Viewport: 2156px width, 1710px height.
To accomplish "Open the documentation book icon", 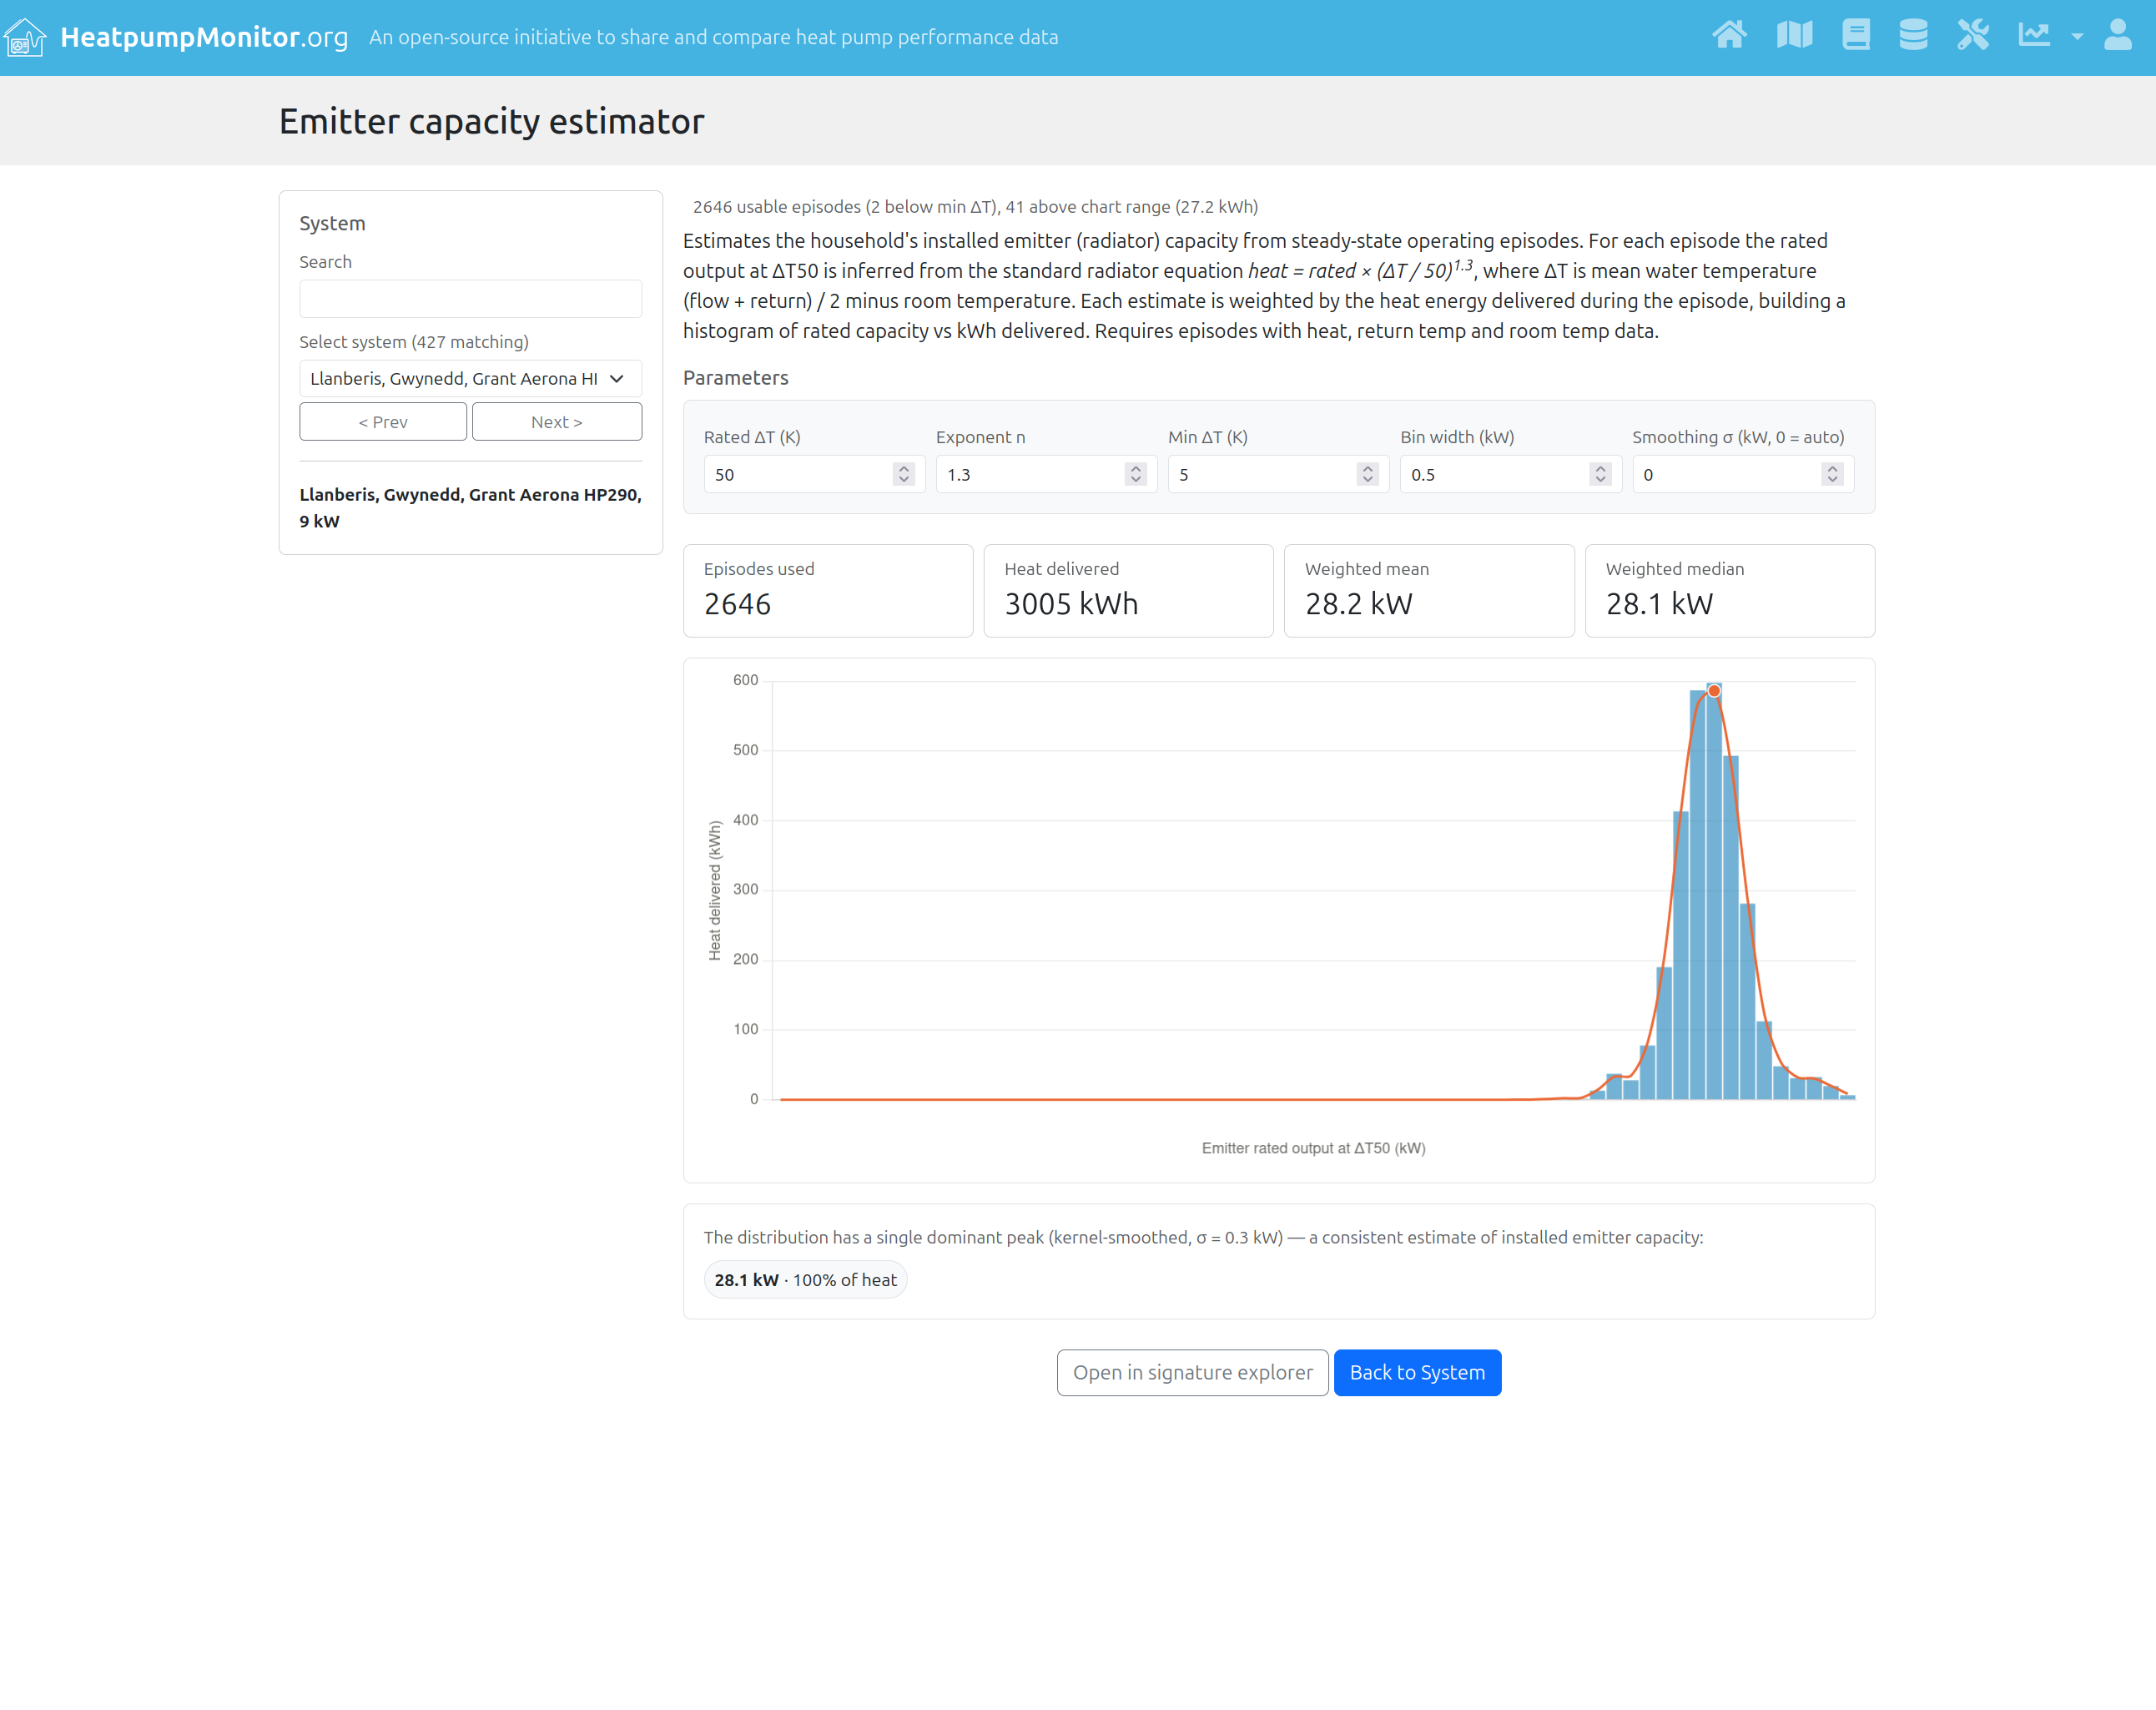I will [x=1856, y=36].
